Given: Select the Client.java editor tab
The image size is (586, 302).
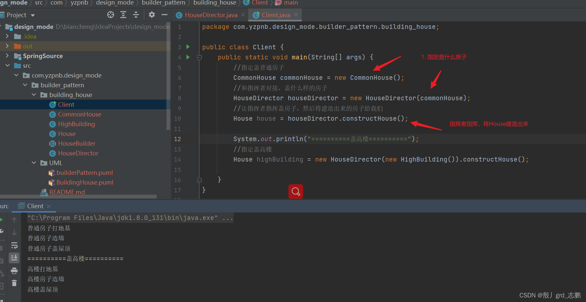Looking at the screenshot, I should coord(276,15).
